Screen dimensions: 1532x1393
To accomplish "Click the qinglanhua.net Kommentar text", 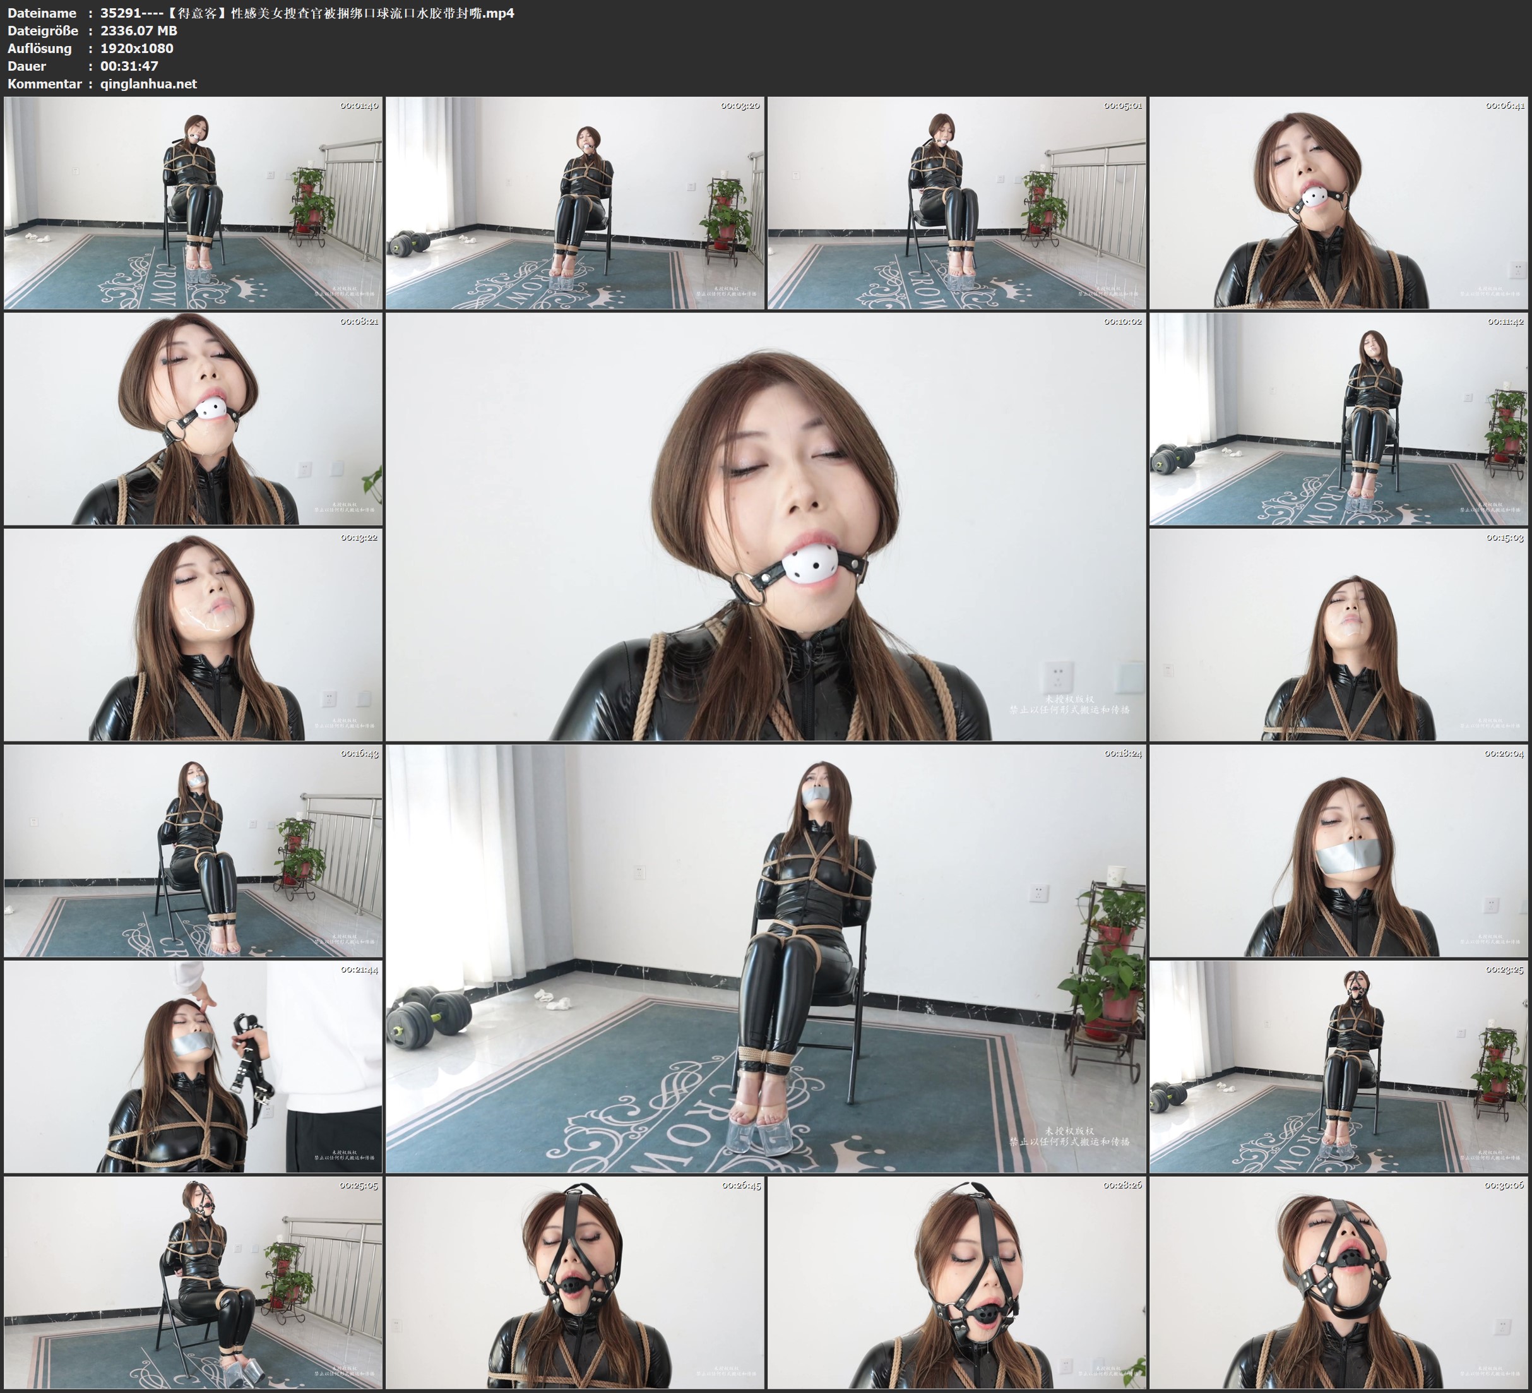I will point(148,83).
